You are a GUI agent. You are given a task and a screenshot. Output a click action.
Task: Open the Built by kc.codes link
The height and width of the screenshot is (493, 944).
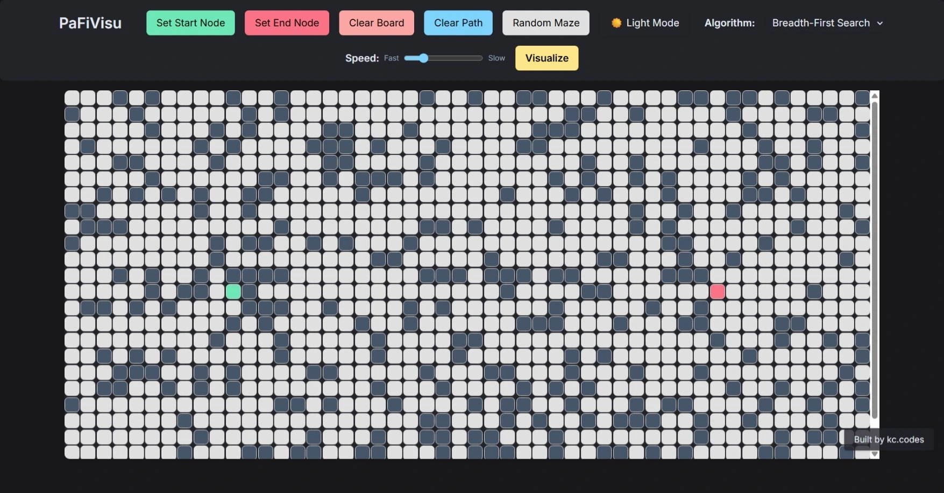[889, 440]
